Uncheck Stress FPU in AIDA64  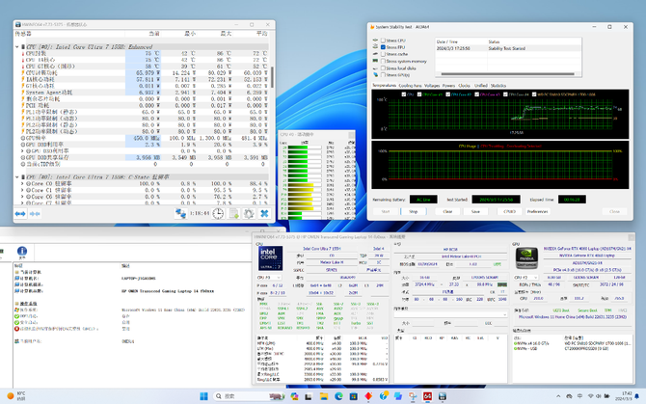point(383,47)
